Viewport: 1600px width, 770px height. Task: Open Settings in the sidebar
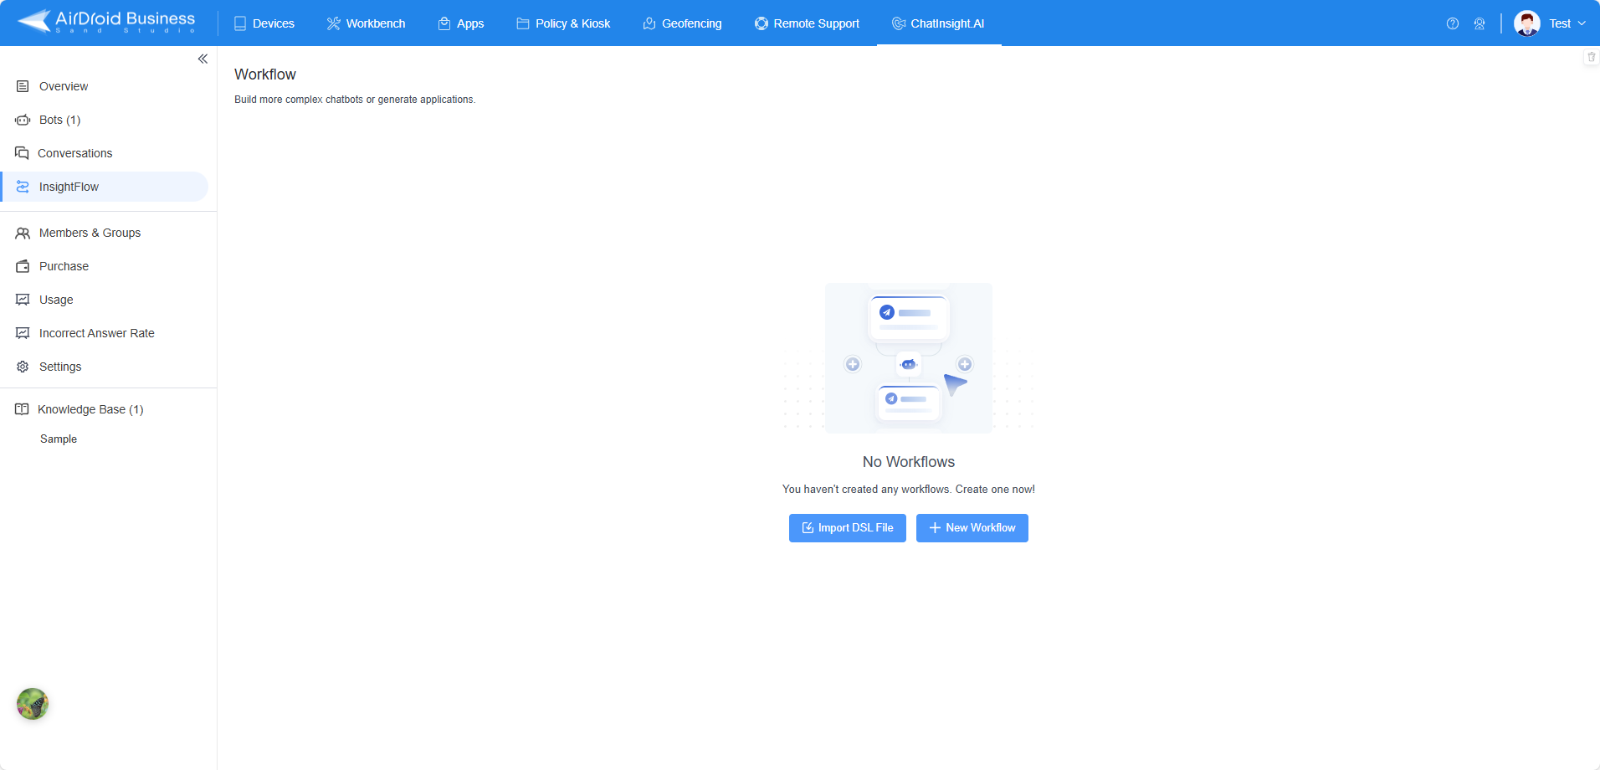105,367
